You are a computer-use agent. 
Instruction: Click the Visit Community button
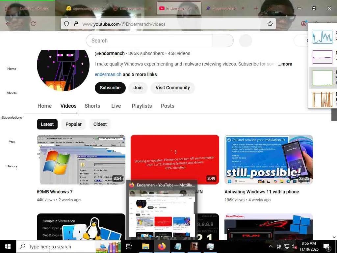tap(172, 88)
